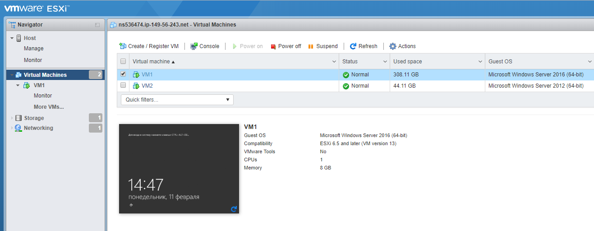Uncheck the VM1 row checkbox
Image resolution: width=594 pixels, height=231 pixels.
[123, 74]
